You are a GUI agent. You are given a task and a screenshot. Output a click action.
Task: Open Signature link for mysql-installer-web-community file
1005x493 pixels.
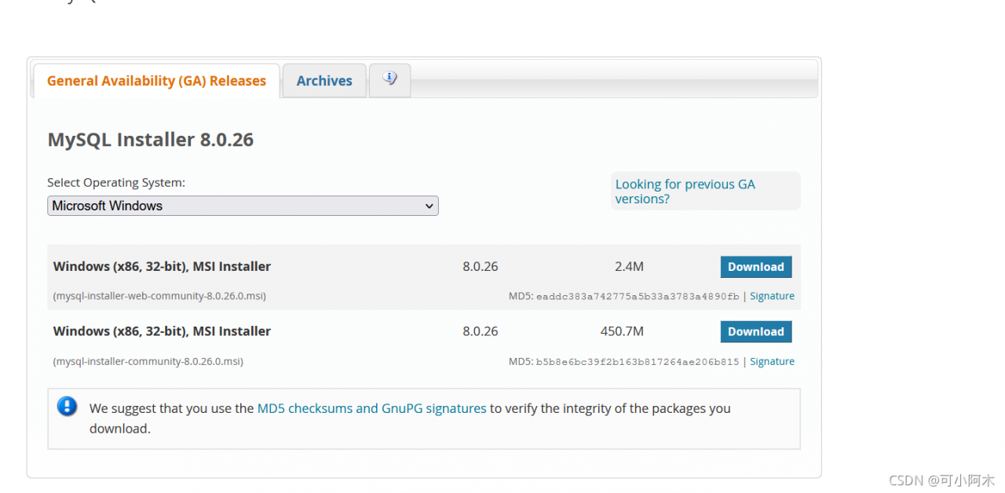point(772,296)
